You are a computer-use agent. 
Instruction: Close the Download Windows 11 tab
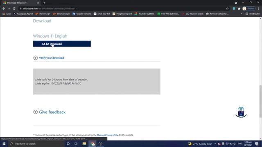tap(38, 3)
